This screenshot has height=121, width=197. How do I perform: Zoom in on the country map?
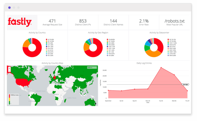[10, 69]
